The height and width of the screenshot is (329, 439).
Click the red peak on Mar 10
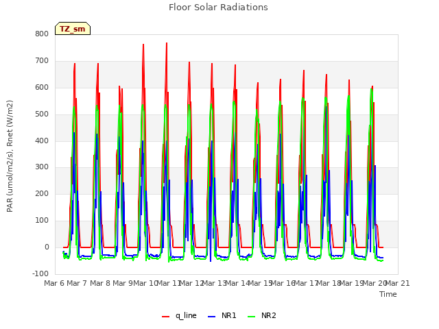pos(143,45)
